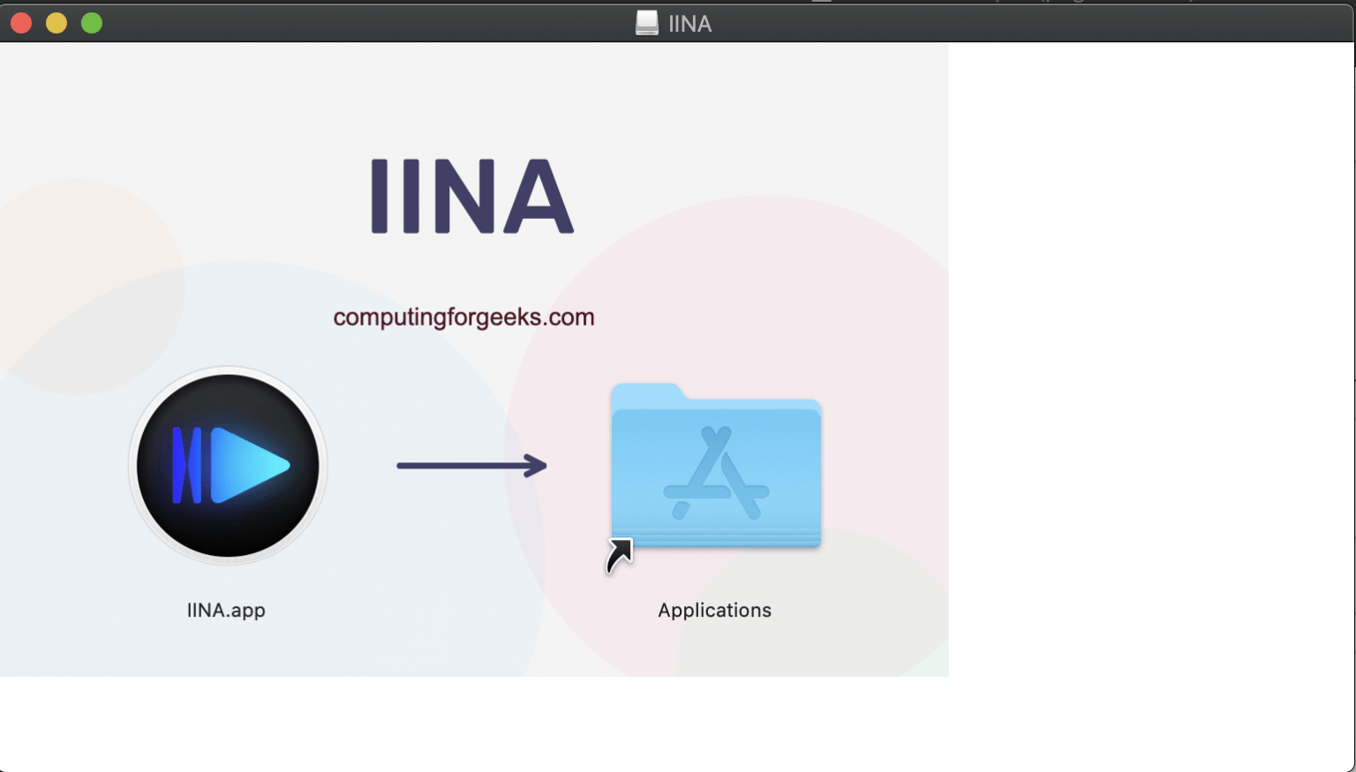This screenshot has width=1356, height=772.
Task: Click the white area right of the window
Action: click(x=1148, y=353)
